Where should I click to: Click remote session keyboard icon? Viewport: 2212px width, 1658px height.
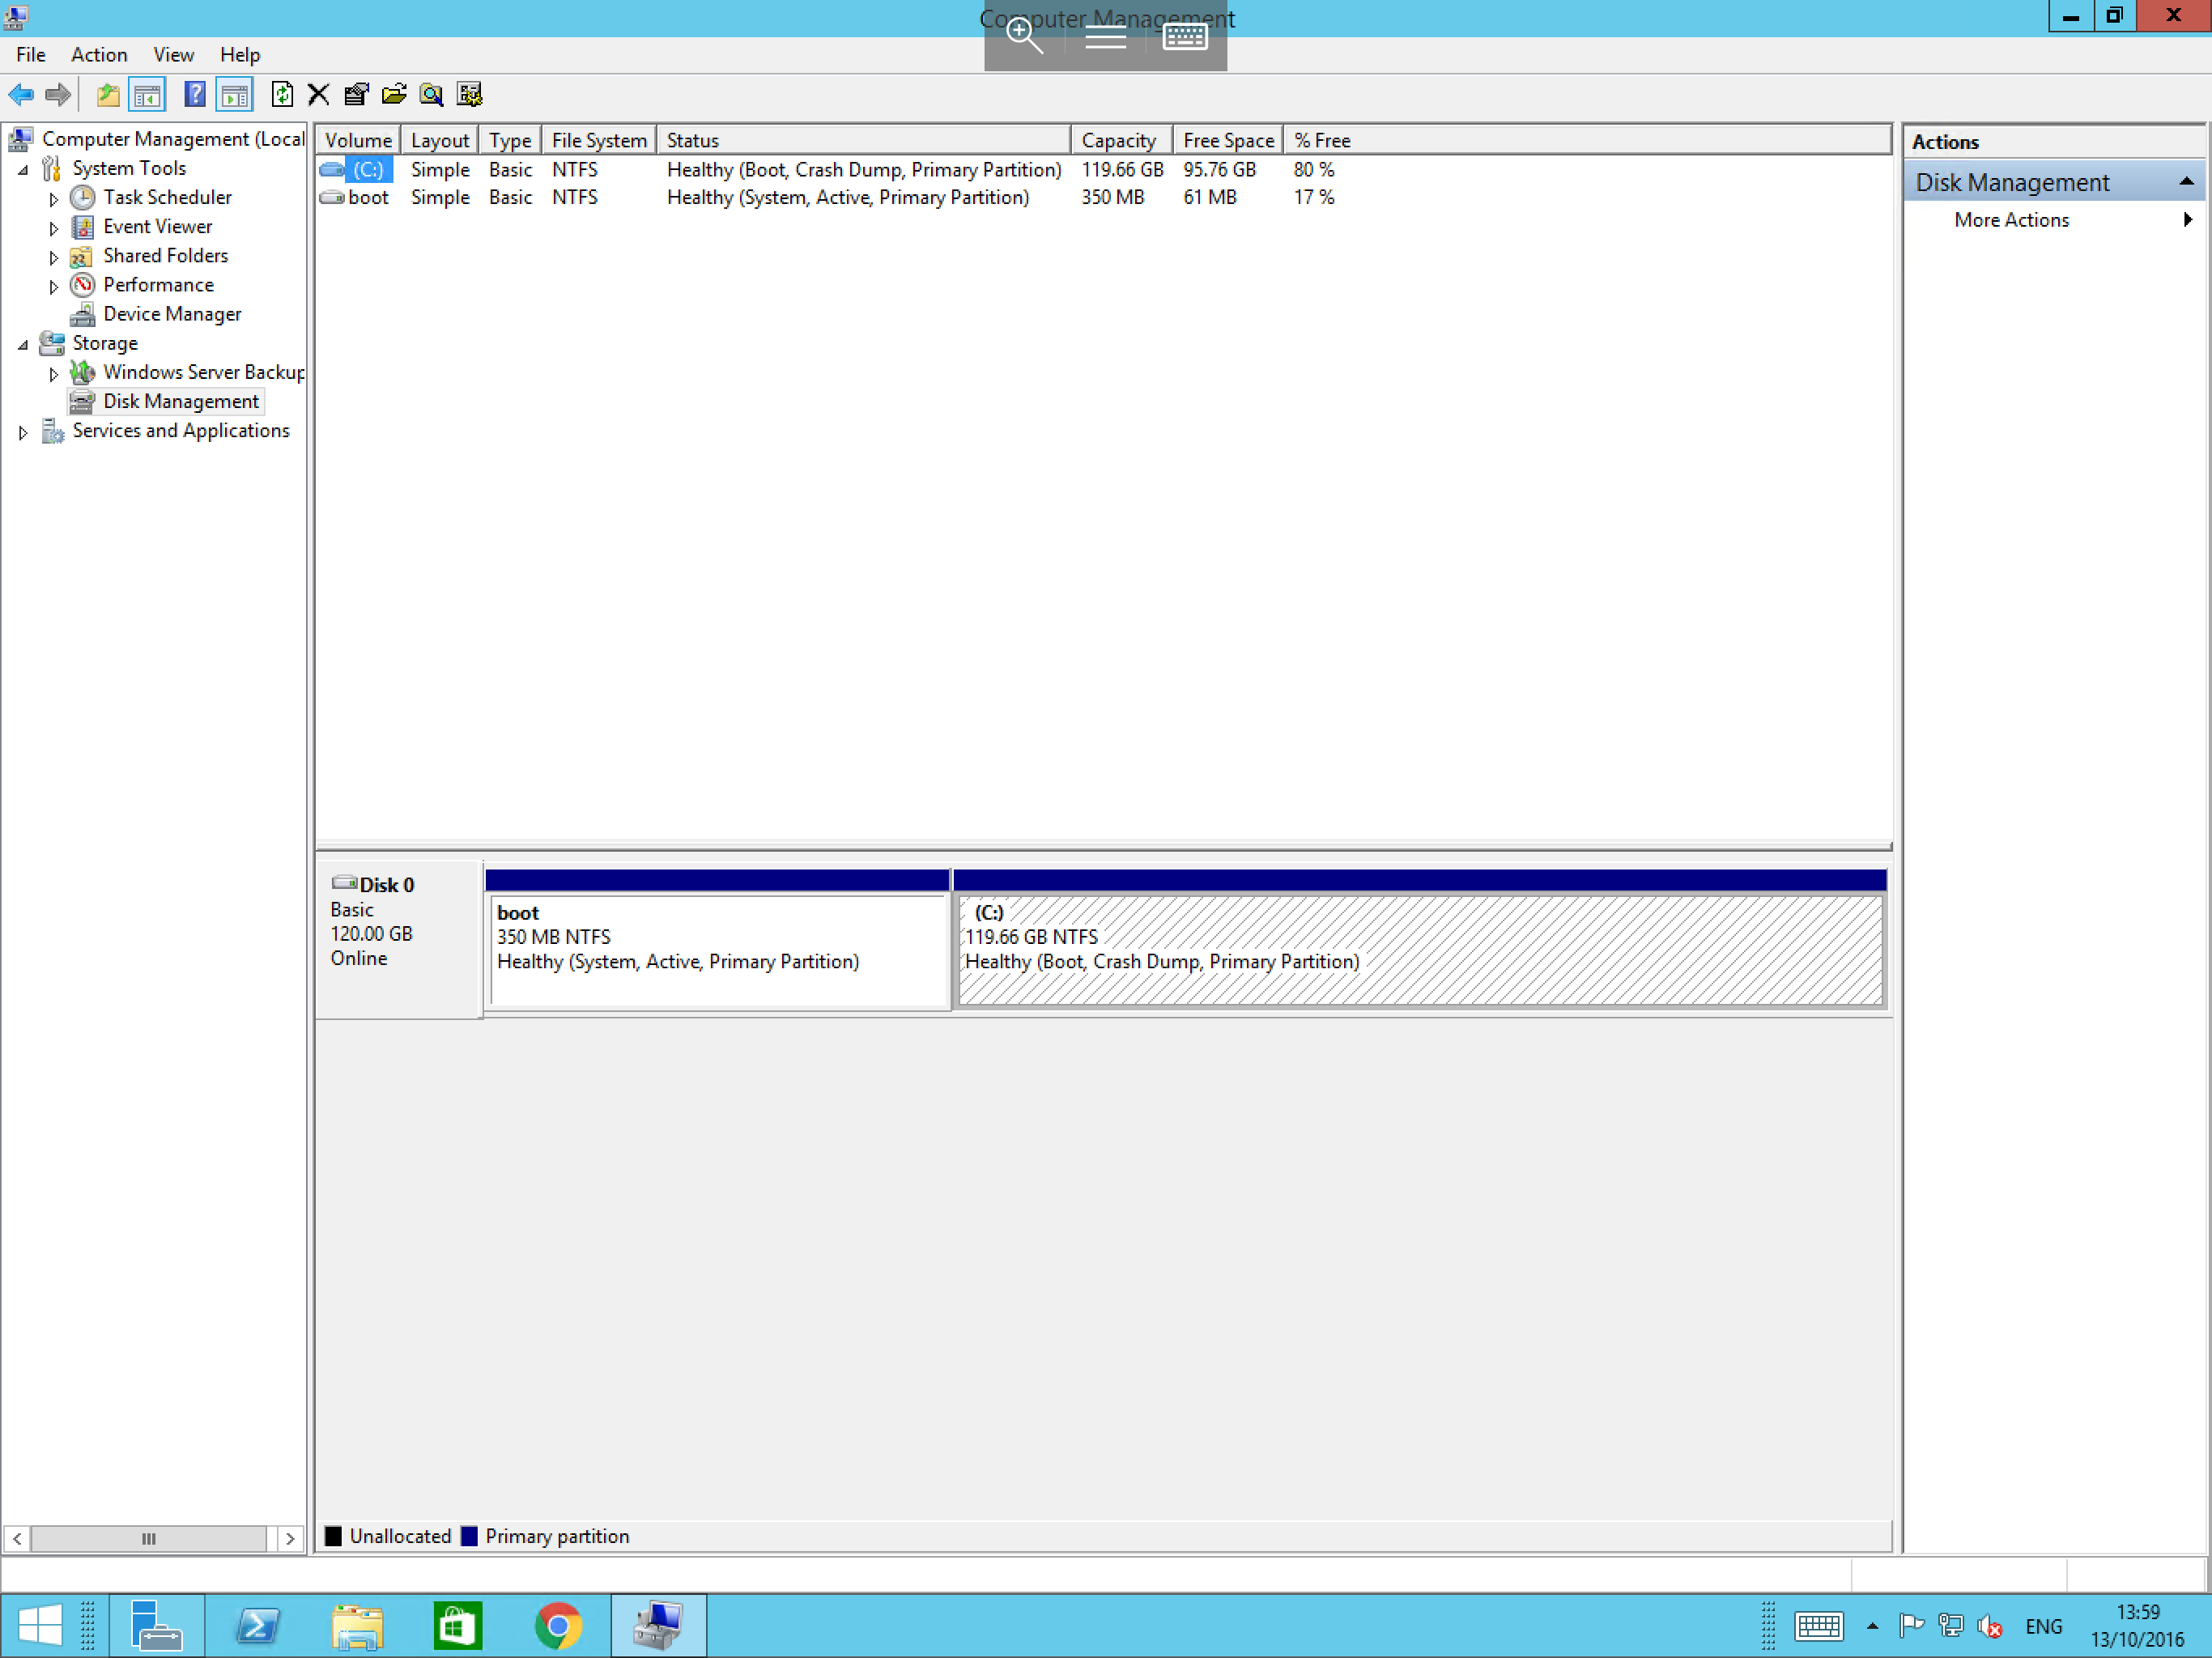[1185, 37]
